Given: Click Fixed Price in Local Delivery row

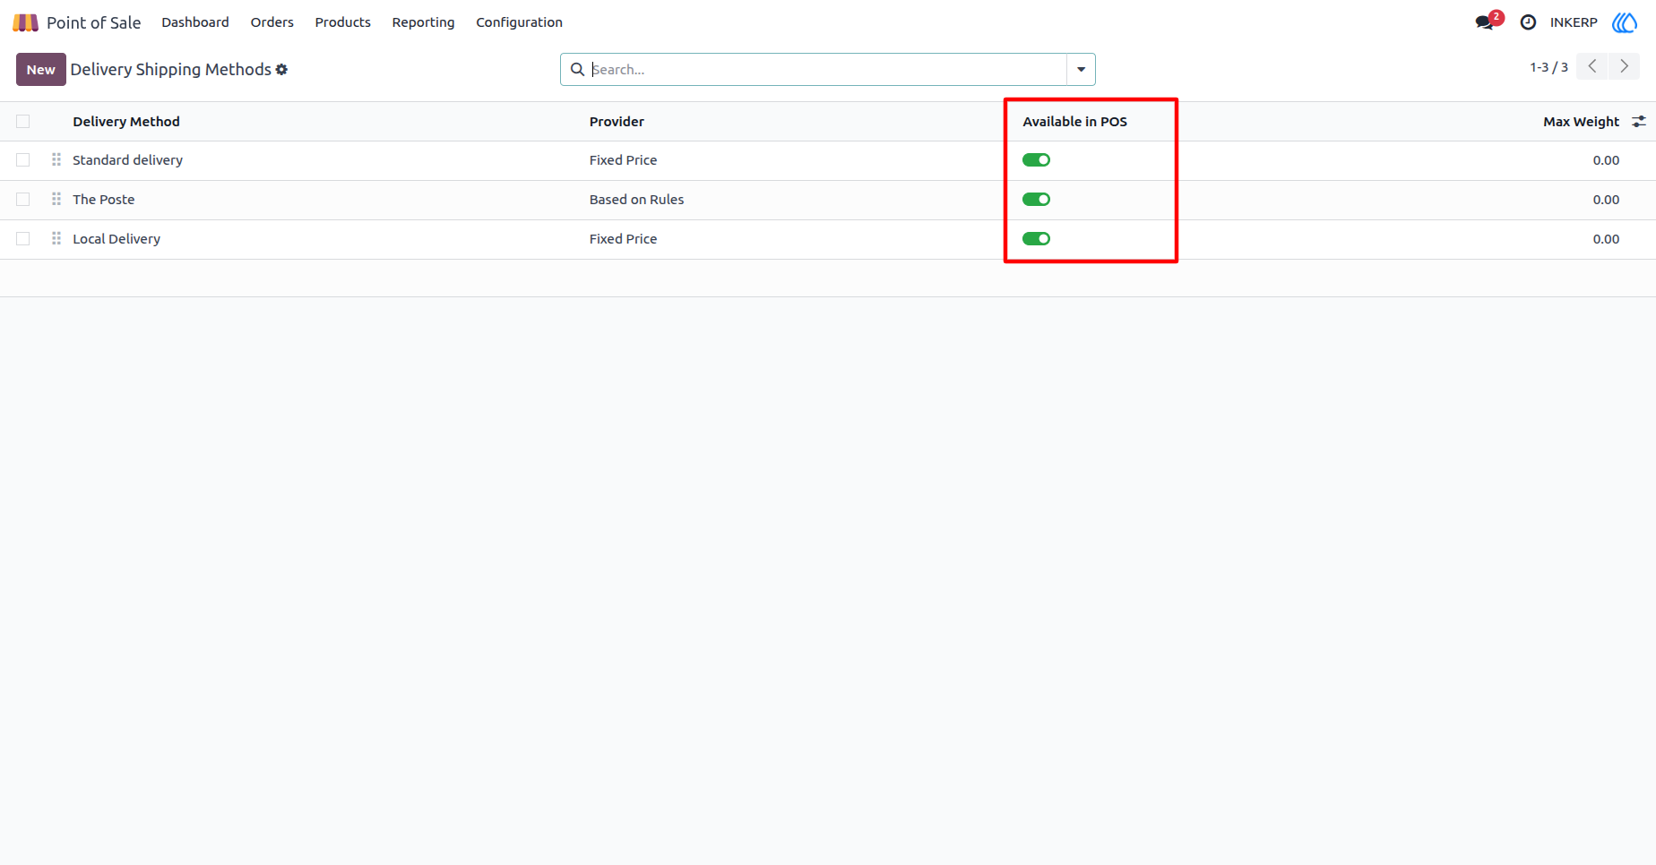Looking at the screenshot, I should click(x=623, y=239).
